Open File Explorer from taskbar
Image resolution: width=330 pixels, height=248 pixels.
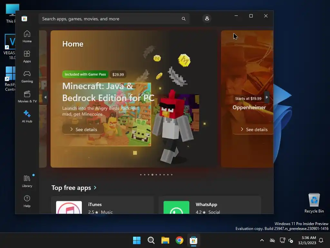click(x=165, y=240)
